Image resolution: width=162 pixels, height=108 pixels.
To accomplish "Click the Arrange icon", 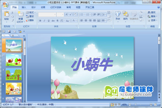I will click(x=125, y=14).
